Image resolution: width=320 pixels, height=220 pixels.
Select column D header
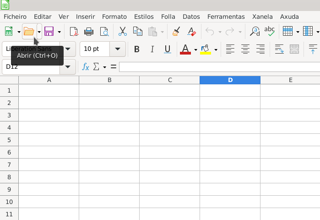coord(230,80)
